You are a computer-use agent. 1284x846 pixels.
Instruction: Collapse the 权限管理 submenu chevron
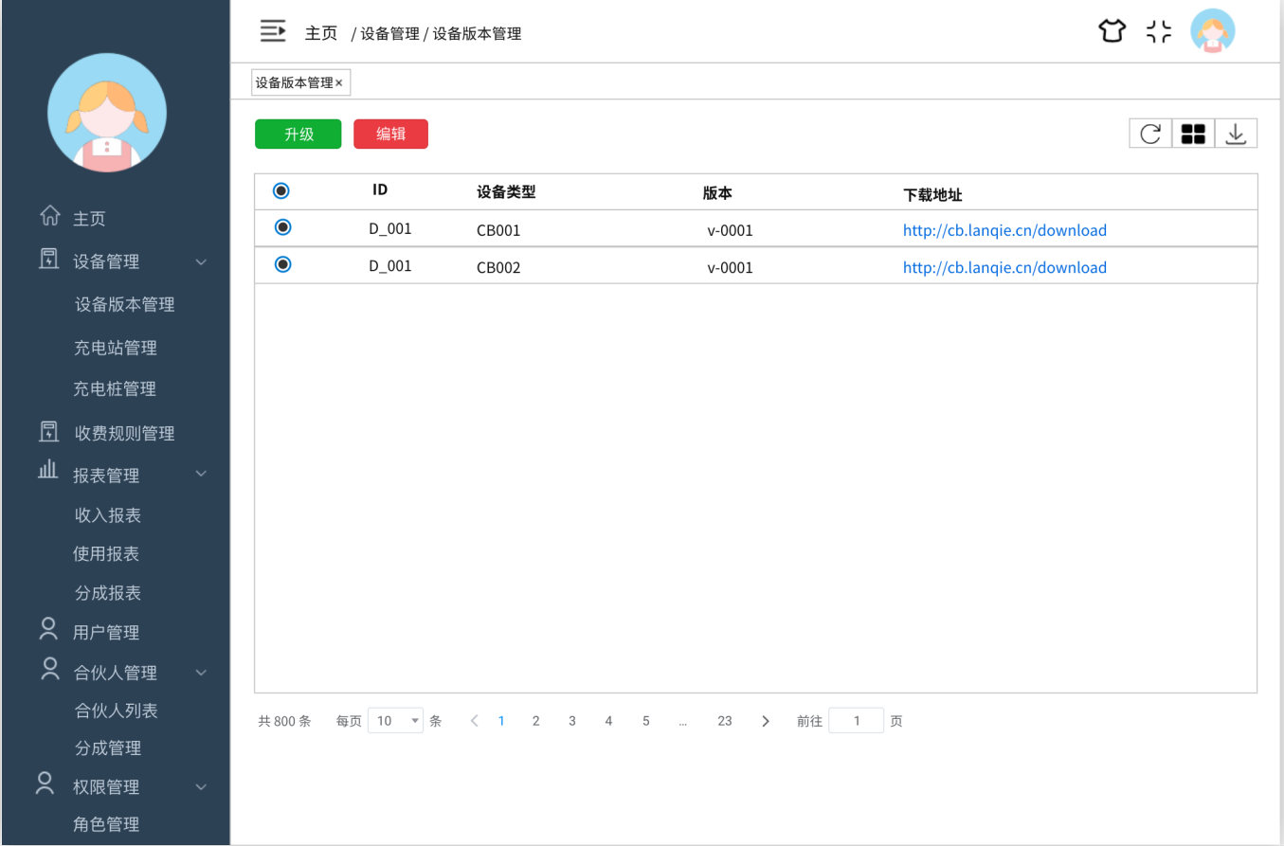tap(201, 786)
